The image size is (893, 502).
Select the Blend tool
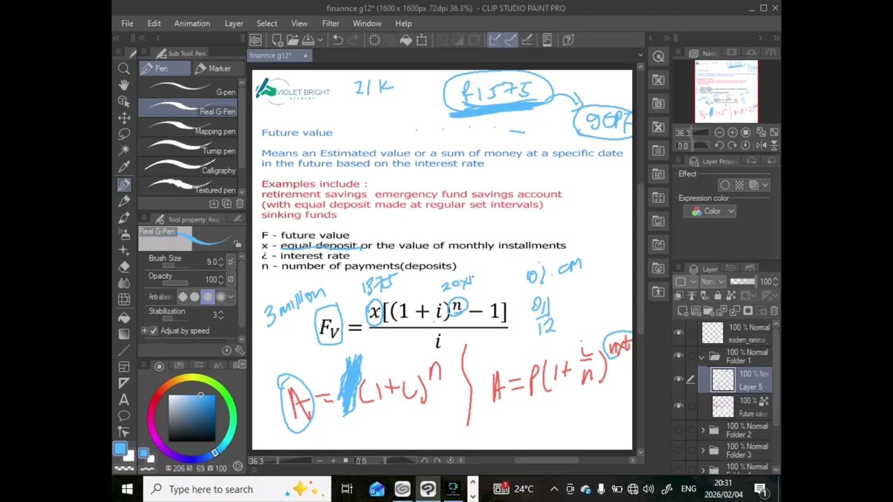tap(124, 282)
